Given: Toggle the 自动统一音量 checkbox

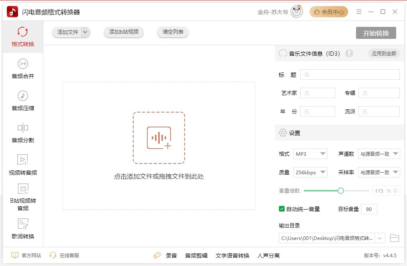Looking at the screenshot, I should coord(282,209).
